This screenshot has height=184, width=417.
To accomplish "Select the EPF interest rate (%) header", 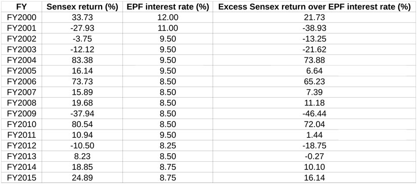I will [167, 7].
